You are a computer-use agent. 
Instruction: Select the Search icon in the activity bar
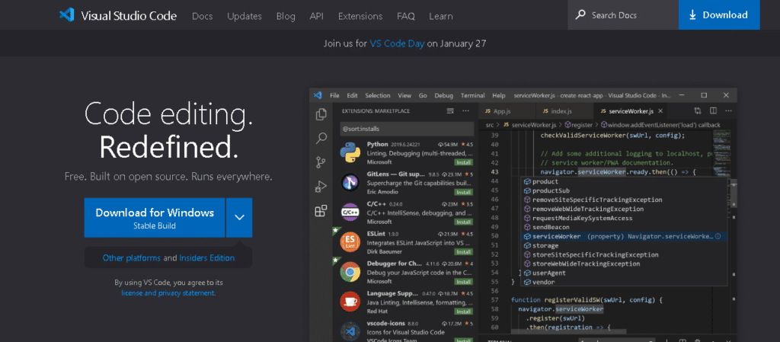(321, 138)
